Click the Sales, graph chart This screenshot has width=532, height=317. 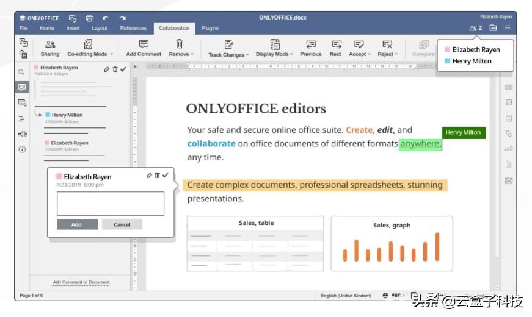coord(392,243)
